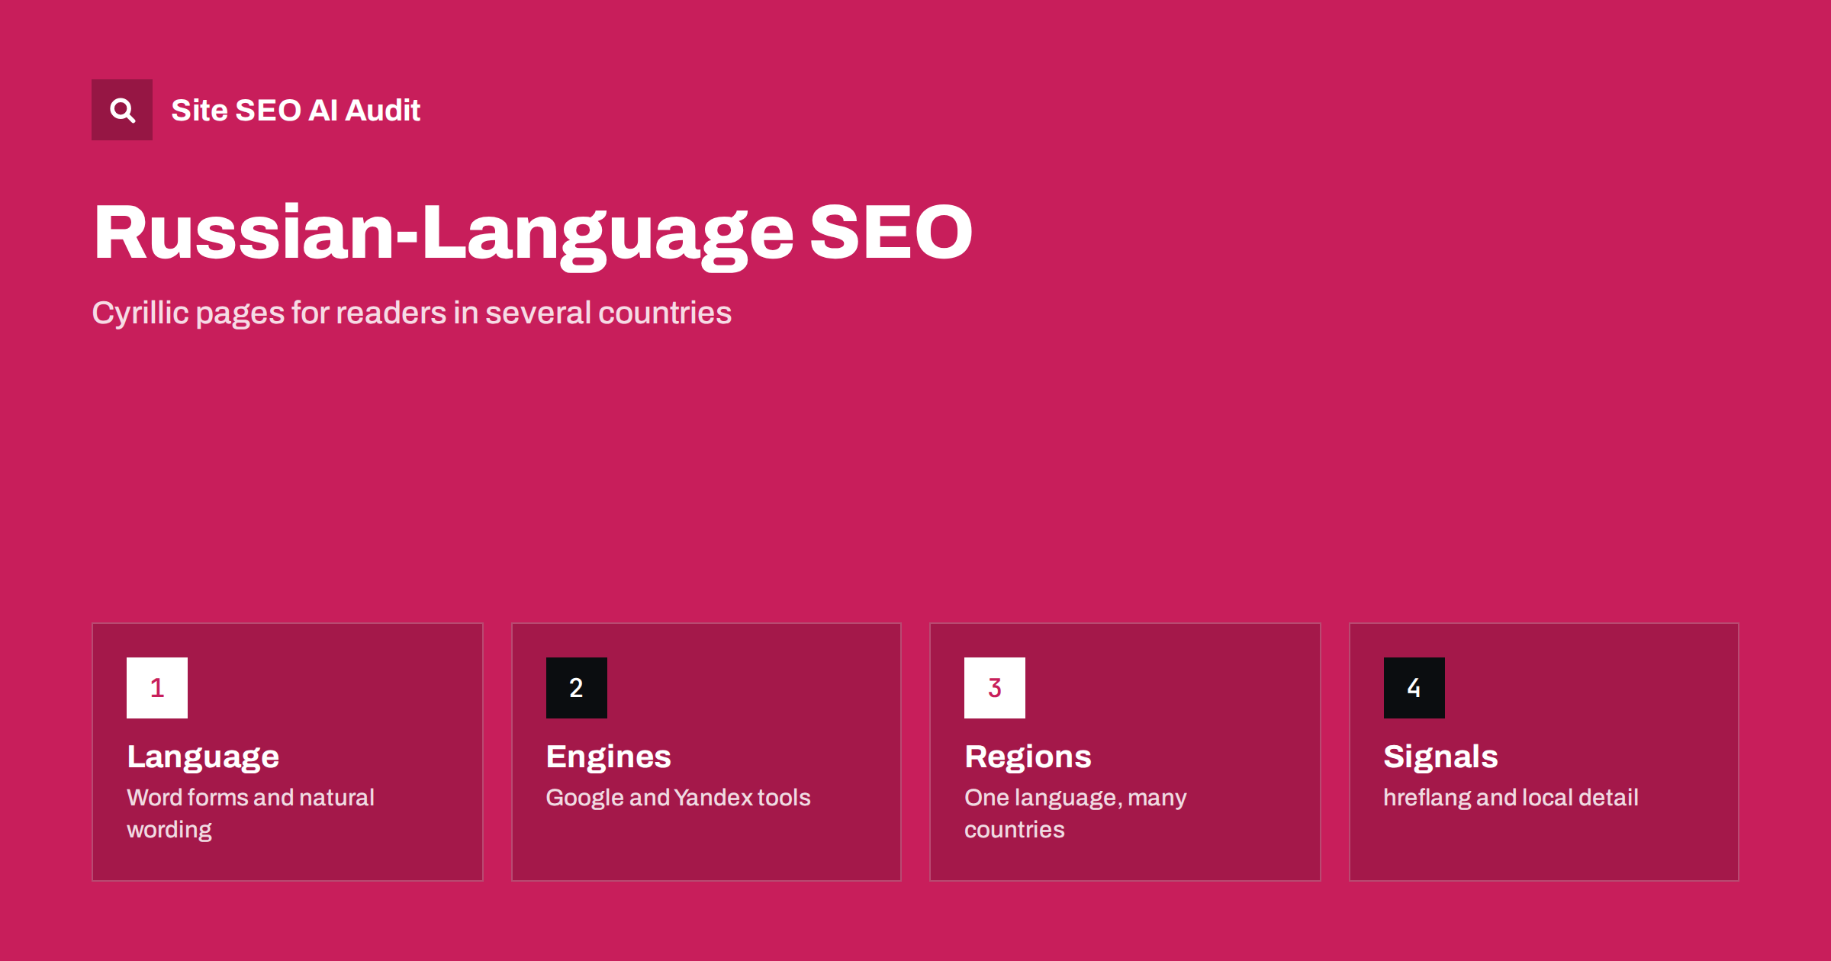Click the subtitle 'Cyrillic pages for readers in several countries'
Image resolution: width=1831 pixels, height=961 pixels.
[411, 313]
